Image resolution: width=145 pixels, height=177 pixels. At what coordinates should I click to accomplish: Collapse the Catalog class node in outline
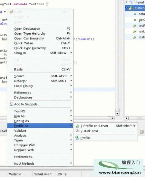click(126, 8)
